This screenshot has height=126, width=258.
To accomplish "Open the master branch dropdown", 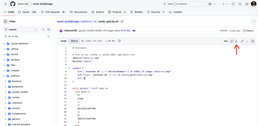I will (21, 29).
